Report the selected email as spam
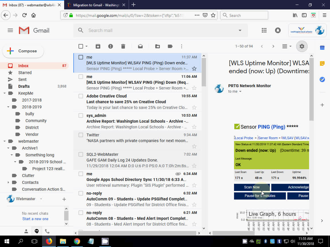The width and height of the screenshot is (330, 247). [110, 46]
